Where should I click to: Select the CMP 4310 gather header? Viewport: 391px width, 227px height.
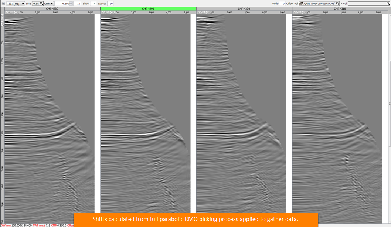(x=340, y=9)
